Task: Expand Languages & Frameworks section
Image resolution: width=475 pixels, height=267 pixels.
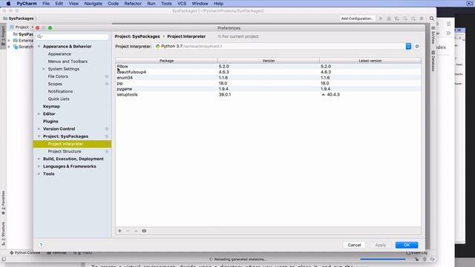Action: tap(39, 166)
